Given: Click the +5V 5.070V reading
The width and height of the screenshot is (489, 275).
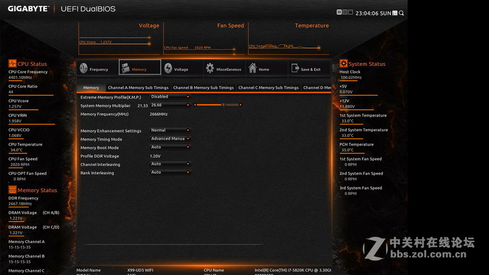Looking at the screenshot, I should pos(346,92).
